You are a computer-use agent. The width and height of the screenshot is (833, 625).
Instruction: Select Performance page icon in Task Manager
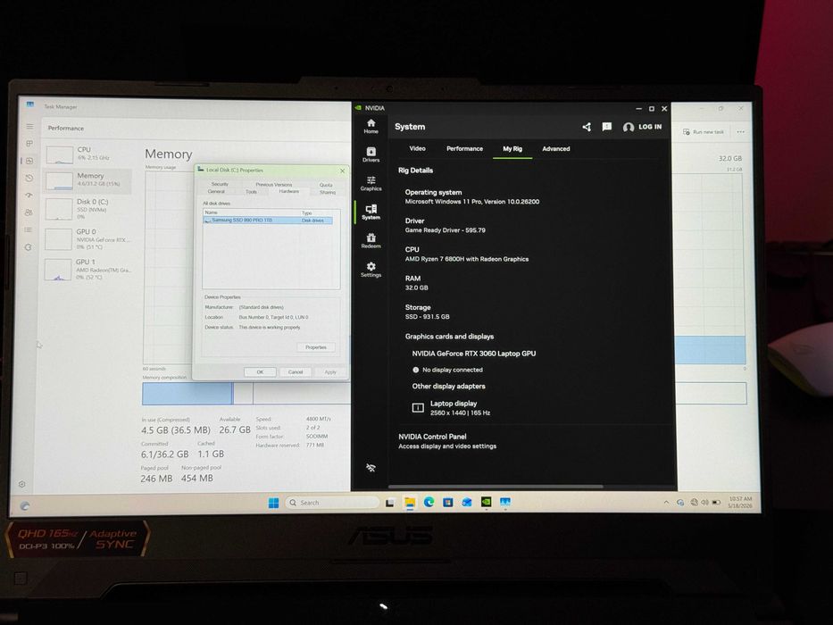29,161
